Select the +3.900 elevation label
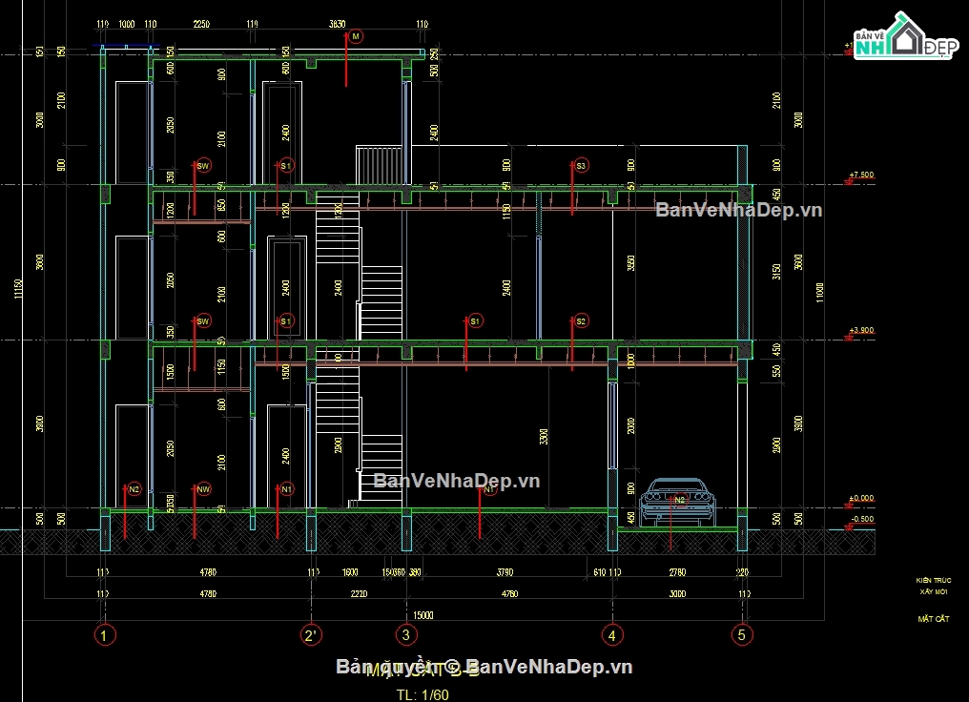 click(x=861, y=330)
